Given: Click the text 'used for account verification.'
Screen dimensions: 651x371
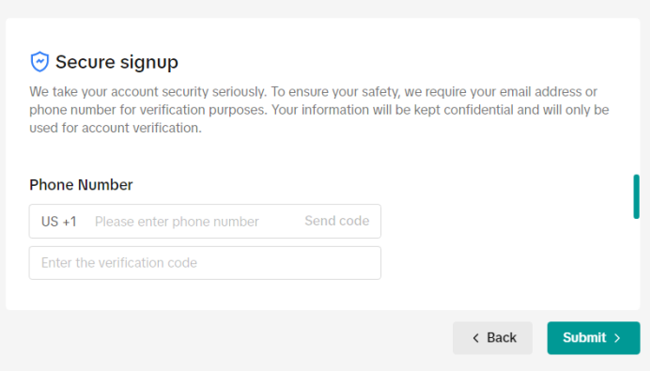Looking at the screenshot, I should [116, 128].
